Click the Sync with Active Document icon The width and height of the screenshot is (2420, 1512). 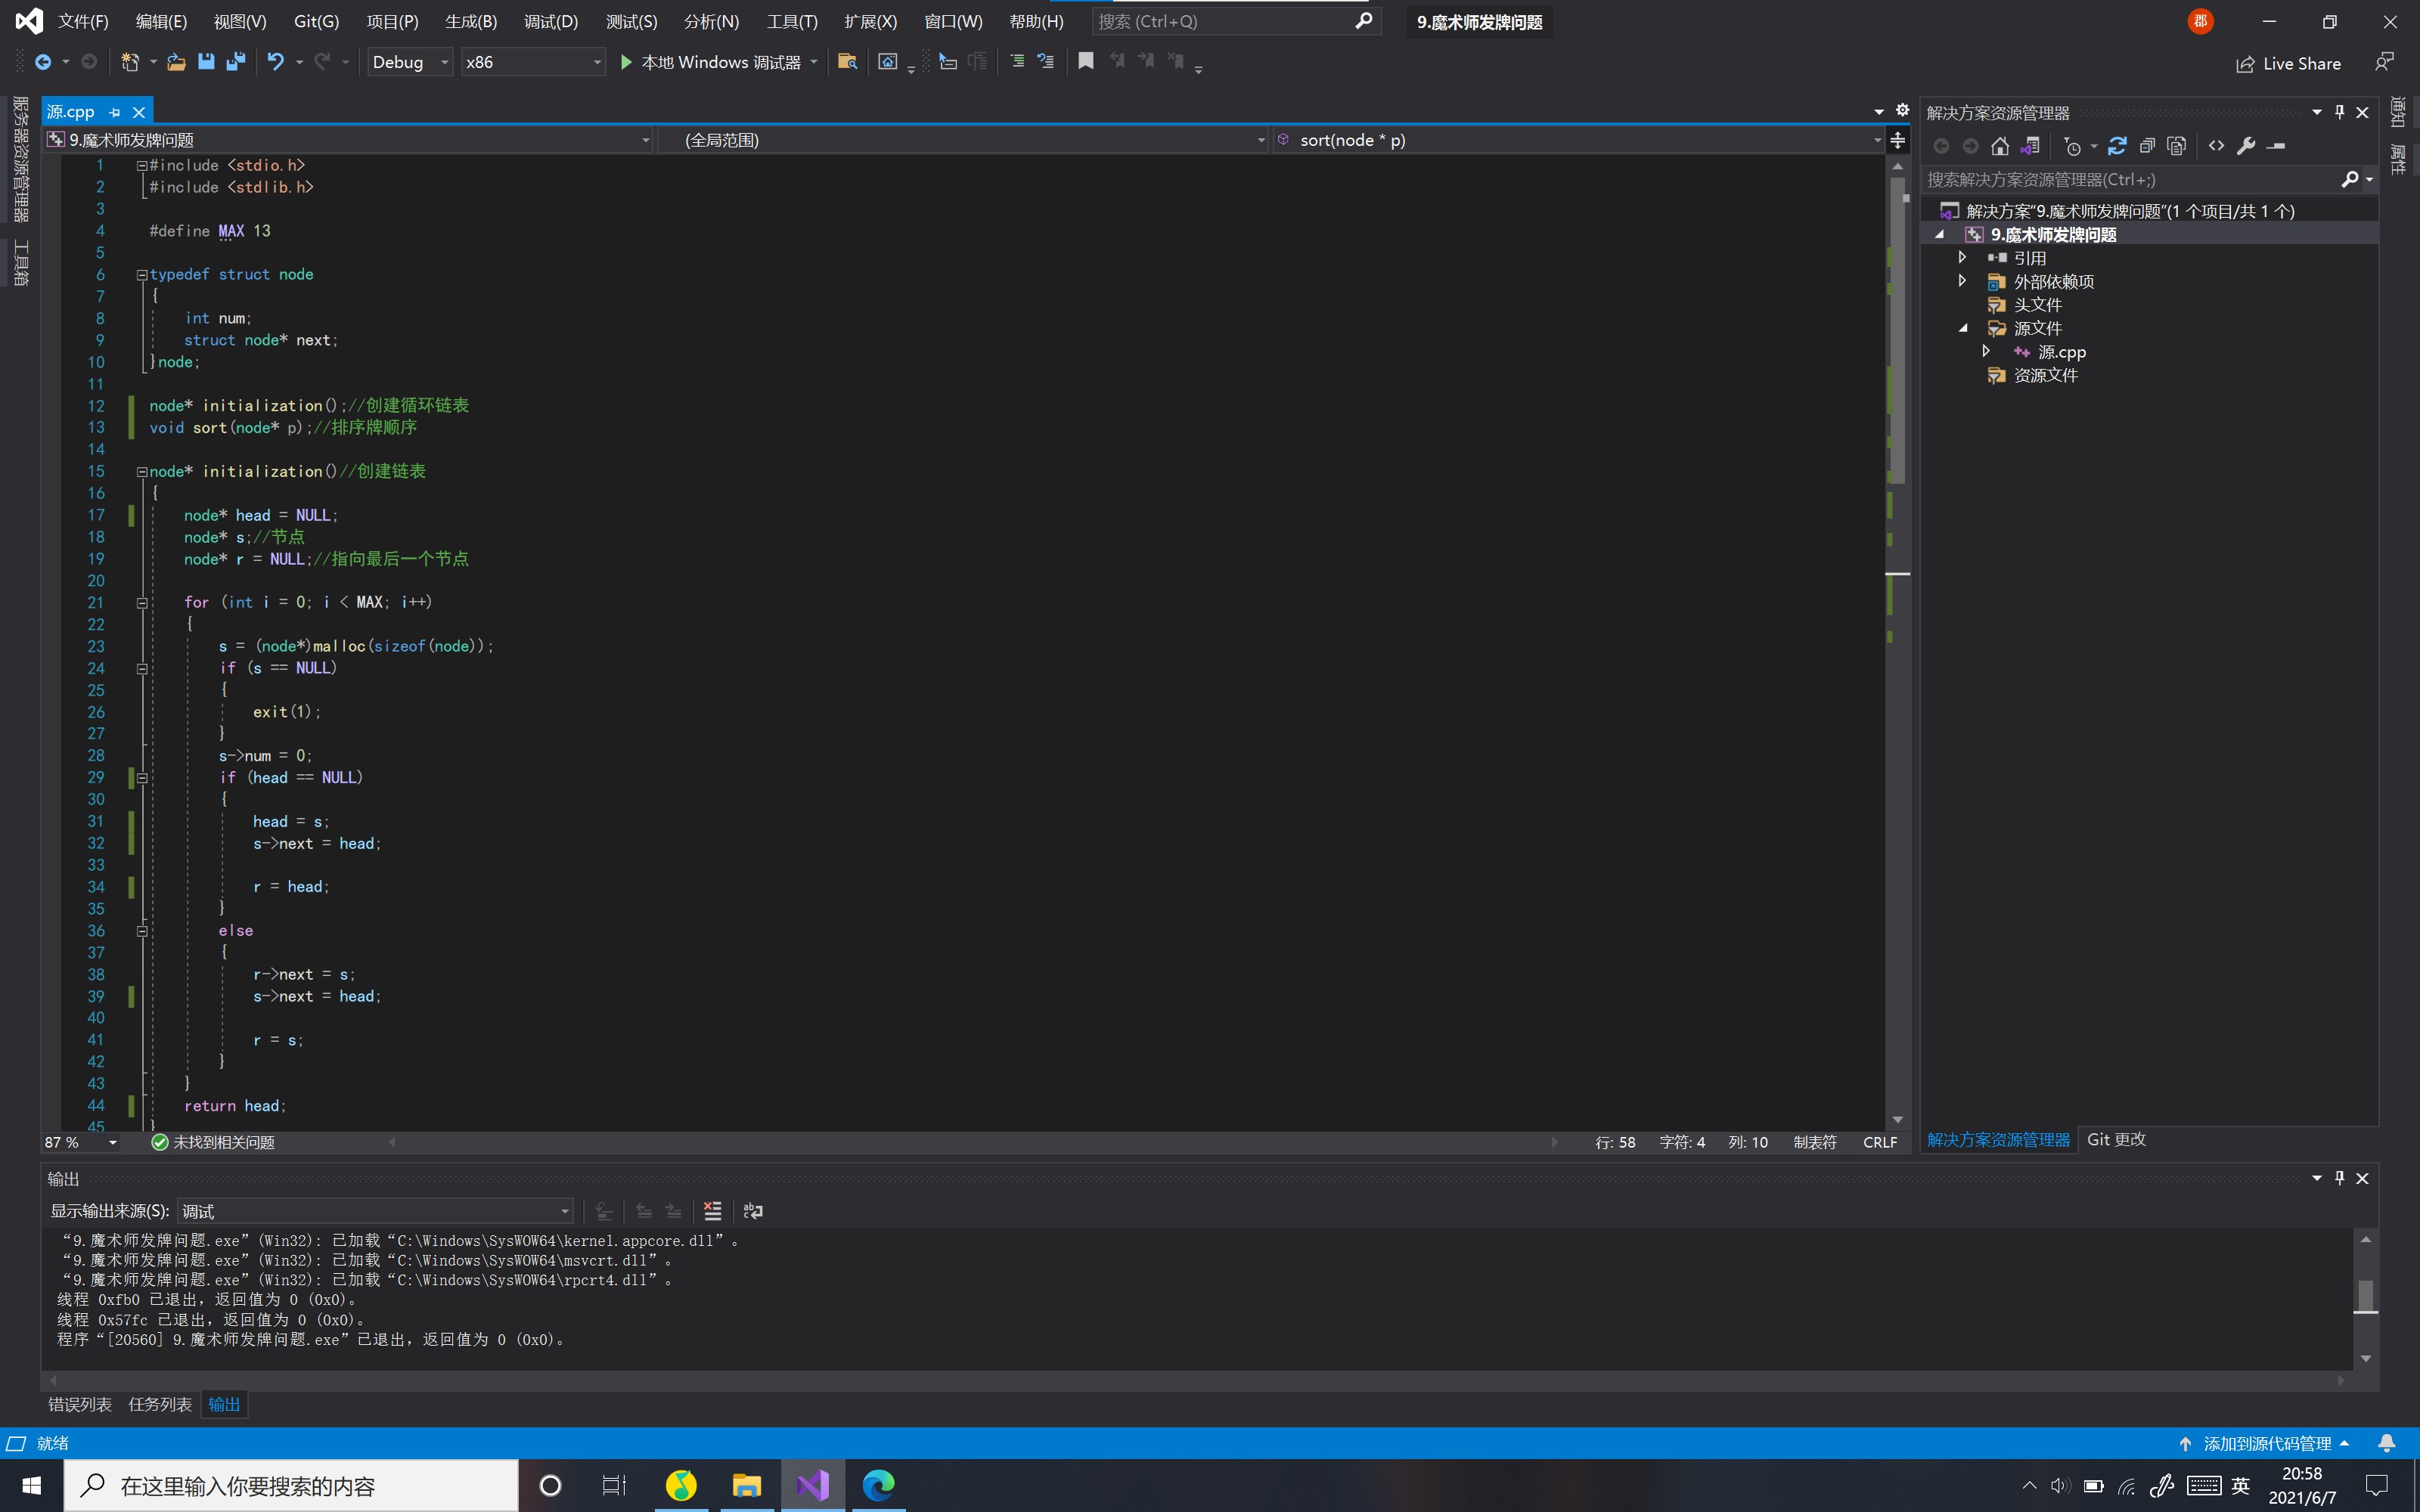click(x=2117, y=146)
